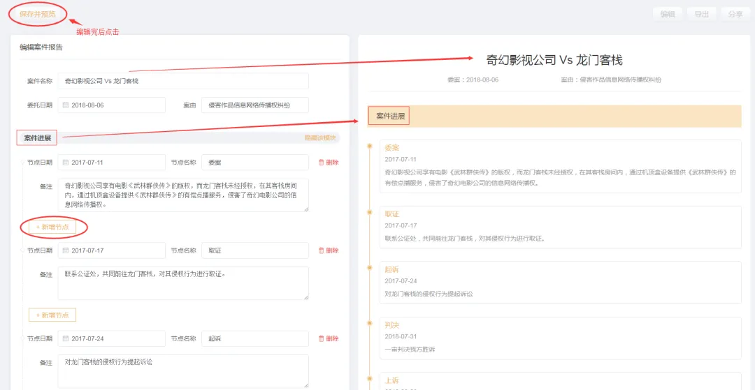This screenshot has width=755, height=390.
Task: Click the 分享 button
Action: pyautogui.click(x=735, y=14)
